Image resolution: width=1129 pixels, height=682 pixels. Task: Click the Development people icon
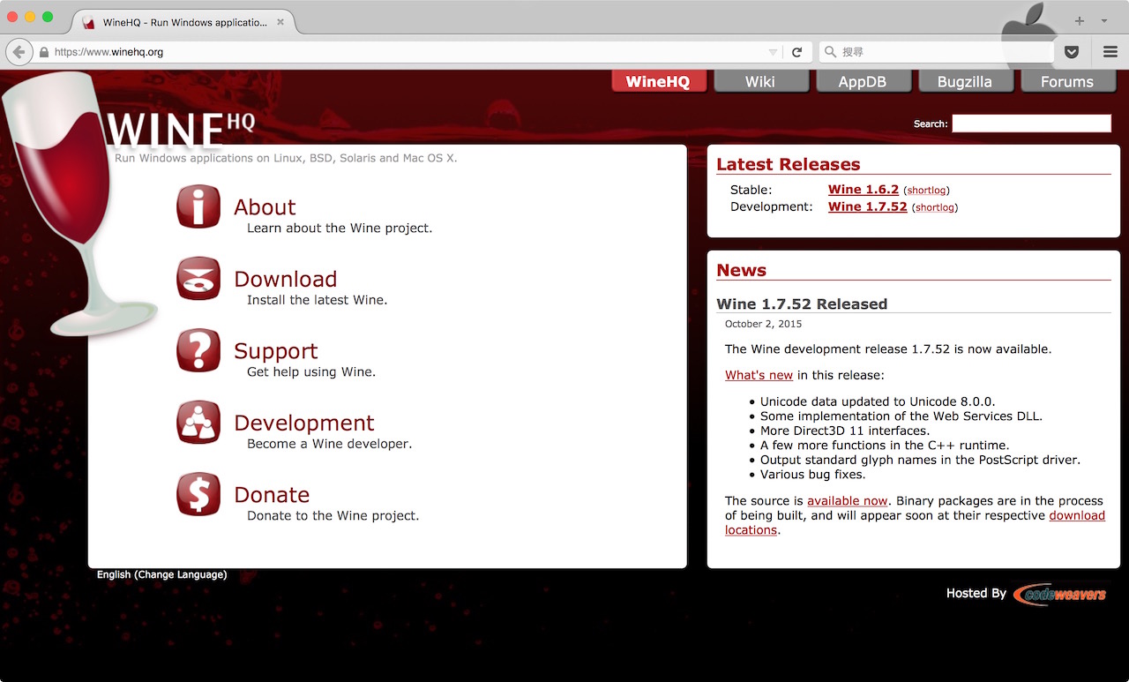point(198,423)
